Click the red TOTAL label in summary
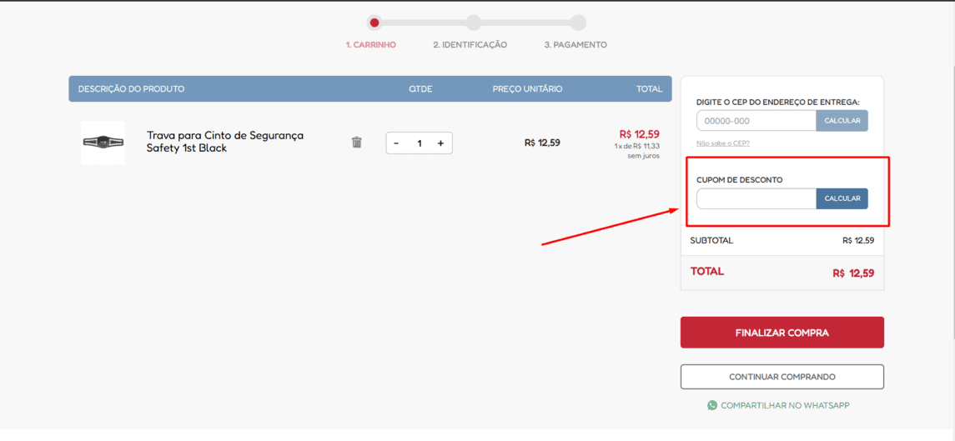Screen dimensions: 955x441 707,272
